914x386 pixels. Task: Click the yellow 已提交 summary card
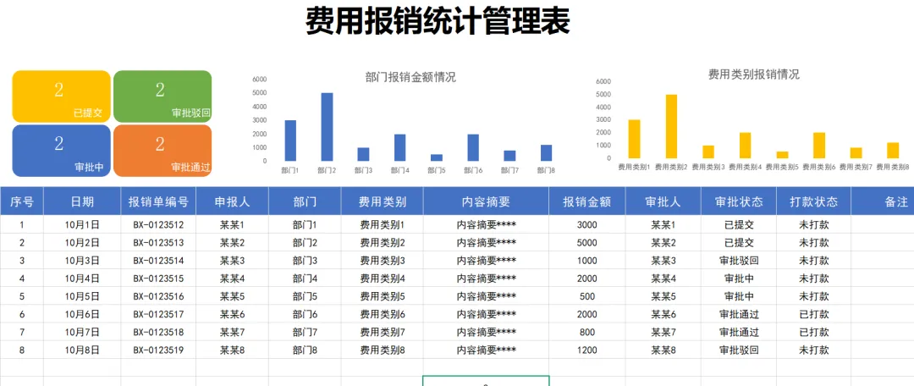[61, 96]
